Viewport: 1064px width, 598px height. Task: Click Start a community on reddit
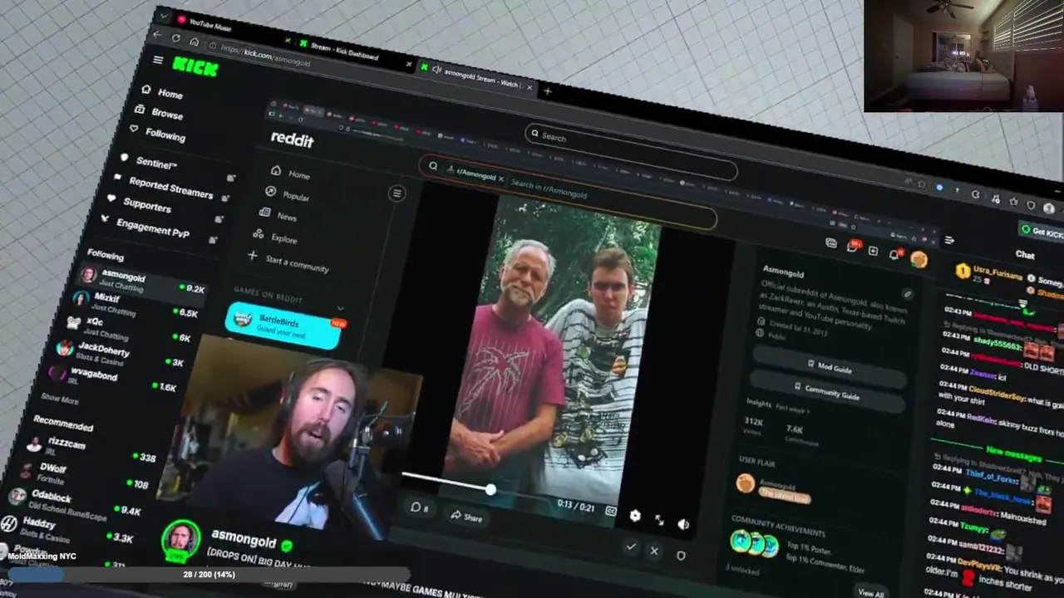(x=288, y=262)
